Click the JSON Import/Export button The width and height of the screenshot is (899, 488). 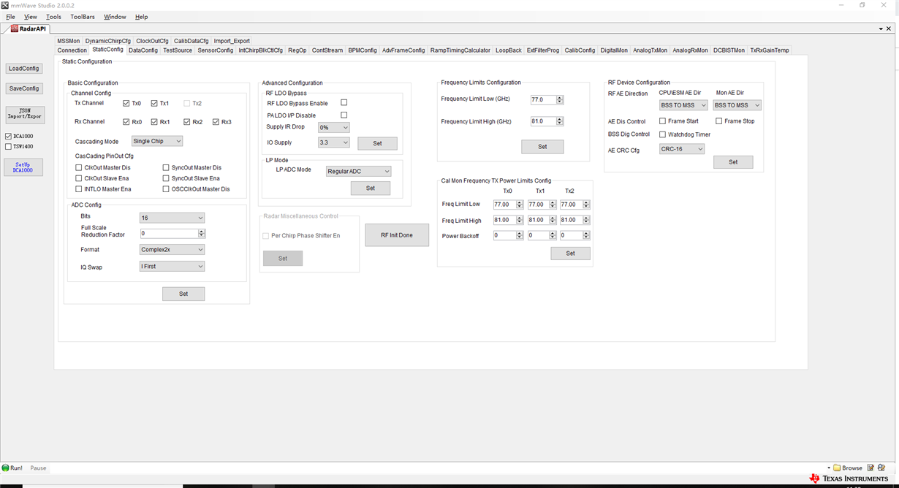[x=25, y=115]
